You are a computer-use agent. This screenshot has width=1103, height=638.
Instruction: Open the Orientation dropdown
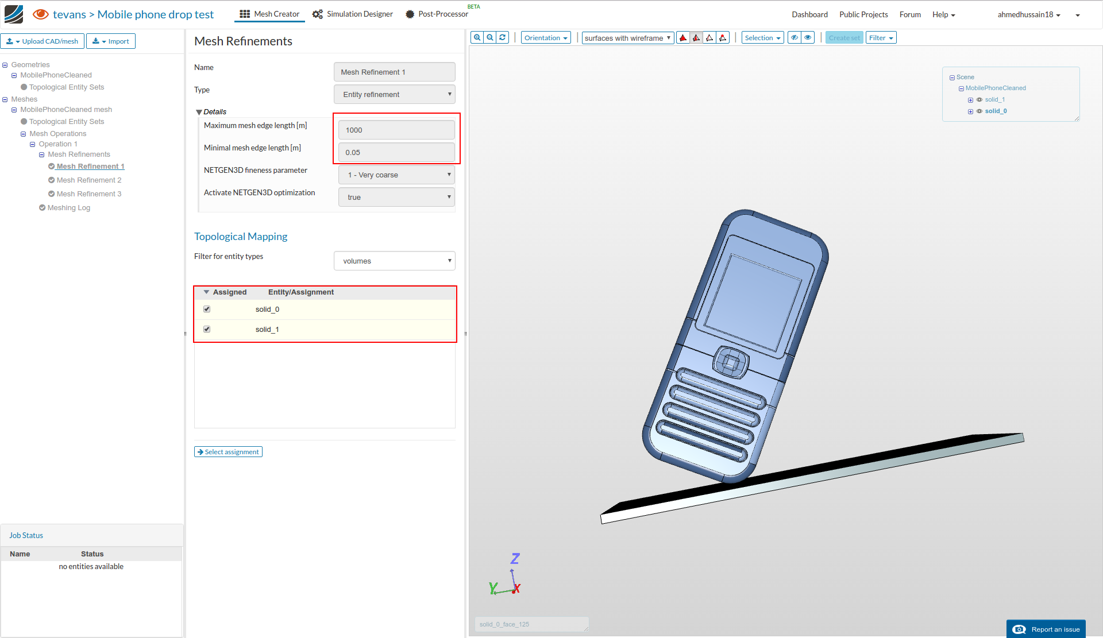point(546,38)
